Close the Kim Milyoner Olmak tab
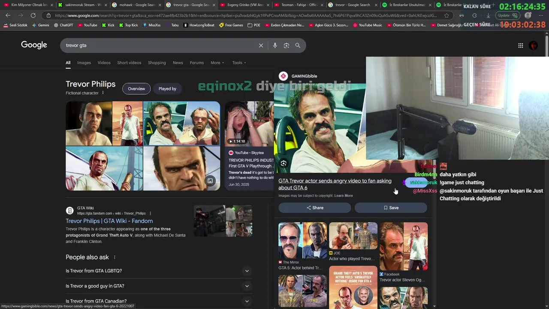 [51, 5]
